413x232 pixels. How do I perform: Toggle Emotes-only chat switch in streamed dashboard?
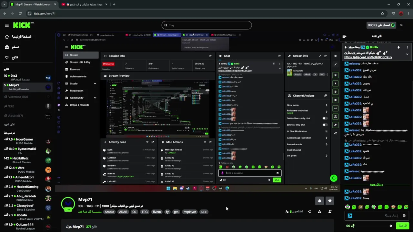(325, 125)
